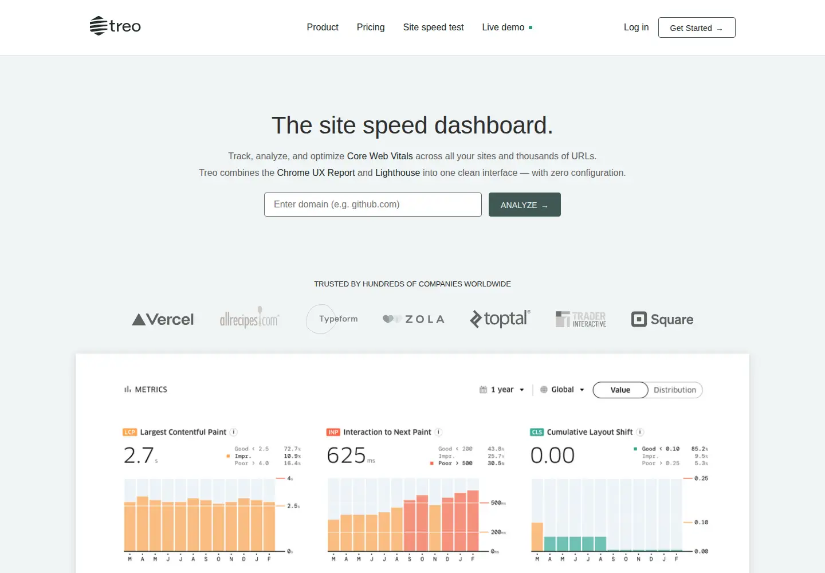This screenshot has width=825, height=573.
Task: Click the Get Started button
Action: click(697, 28)
